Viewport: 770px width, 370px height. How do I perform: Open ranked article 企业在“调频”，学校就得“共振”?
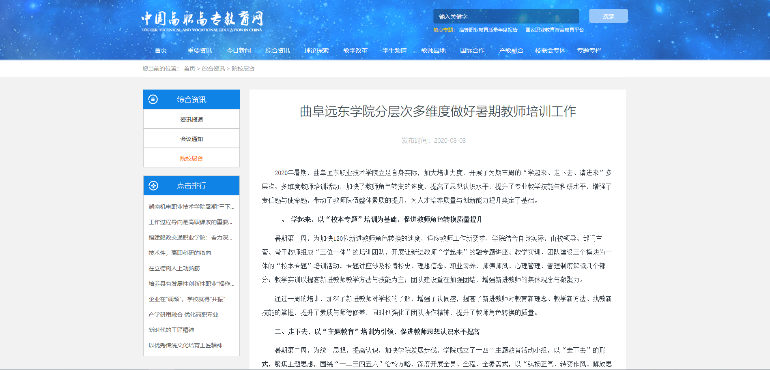187,299
